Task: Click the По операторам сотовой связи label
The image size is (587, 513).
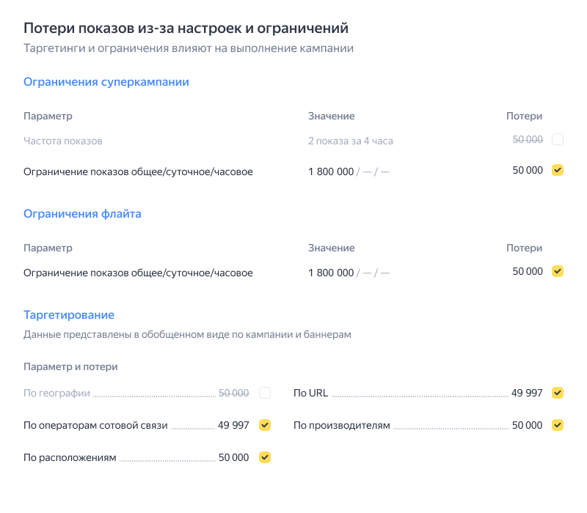Action: coord(95,425)
